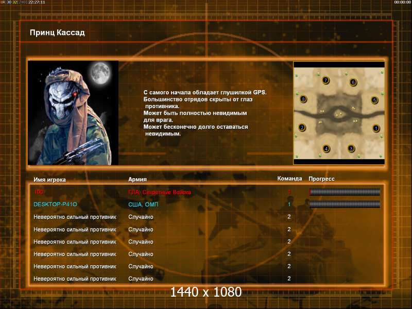
Task: Click the team number in player 100's row
Action: [x=289, y=192]
